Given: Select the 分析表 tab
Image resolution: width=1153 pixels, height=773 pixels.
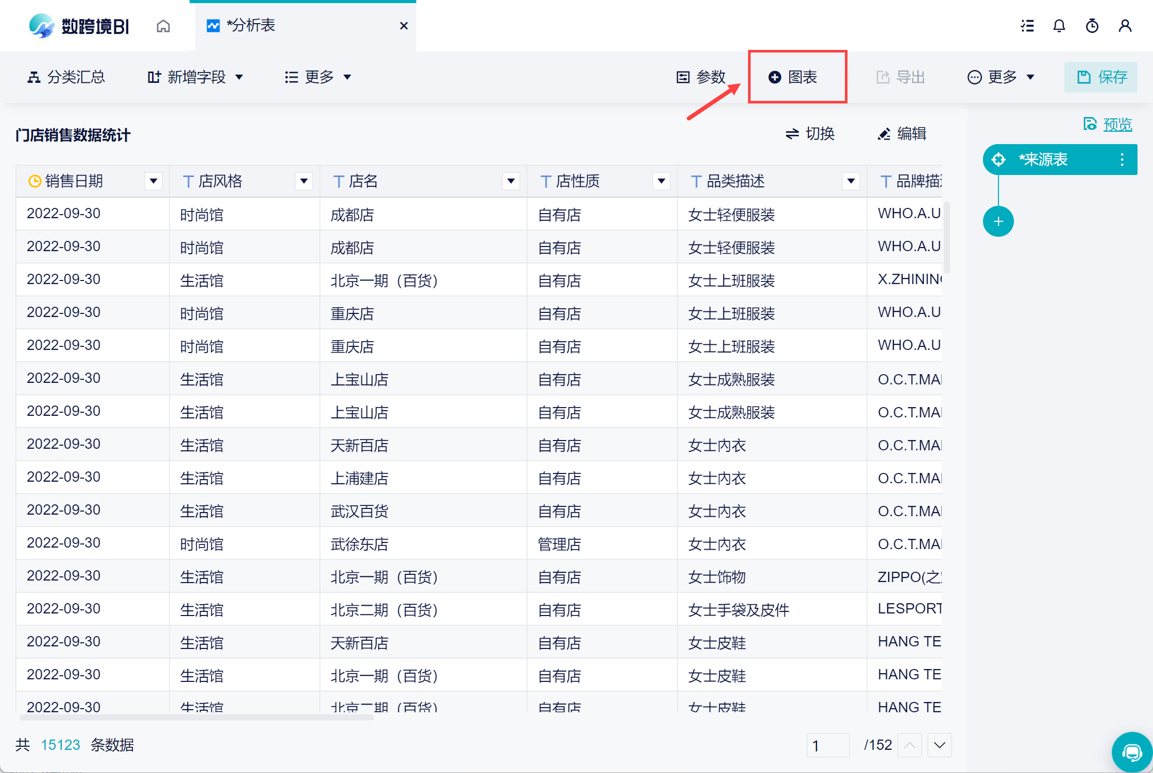Looking at the screenshot, I should coord(251,26).
